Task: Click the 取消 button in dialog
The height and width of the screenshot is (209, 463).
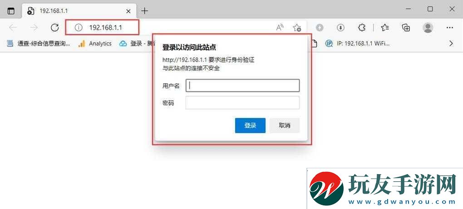Action: [285, 125]
